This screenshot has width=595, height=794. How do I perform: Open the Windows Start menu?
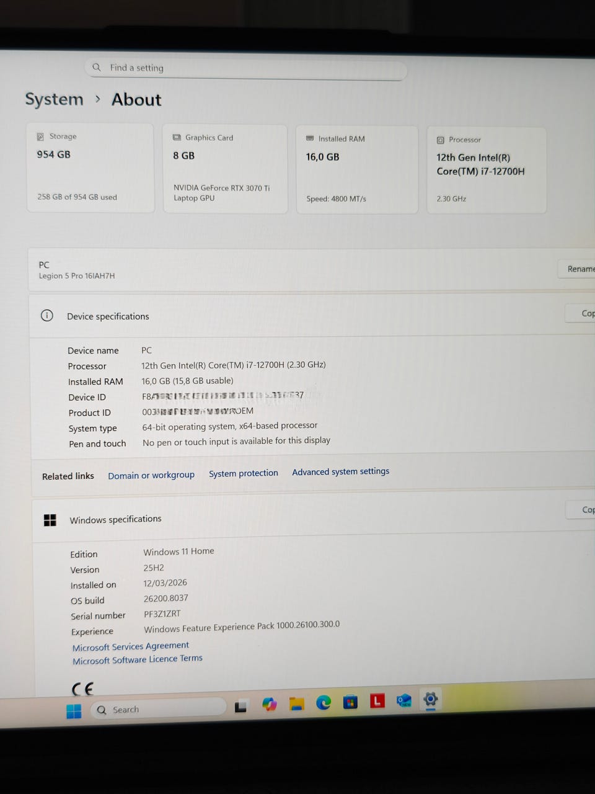74,711
